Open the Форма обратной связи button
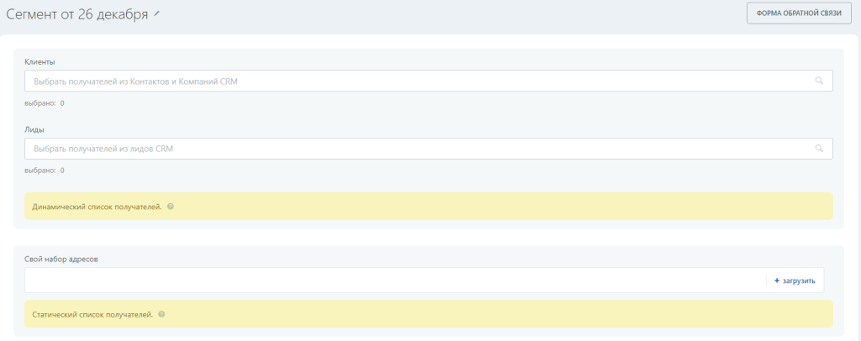Image resolution: width=861 pixels, height=341 pixels. [x=799, y=13]
